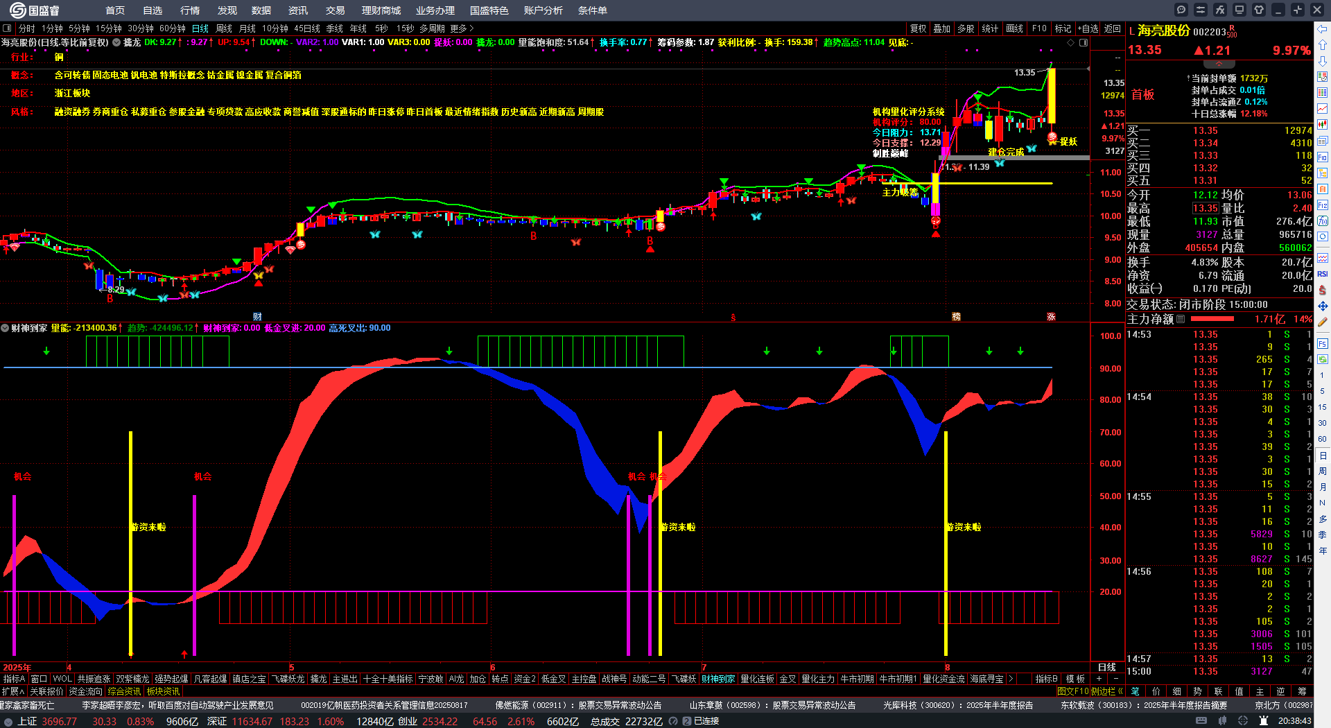Open the fx formula manager icon
The height and width of the screenshot is (728, 1331).
click(1220, 10)
